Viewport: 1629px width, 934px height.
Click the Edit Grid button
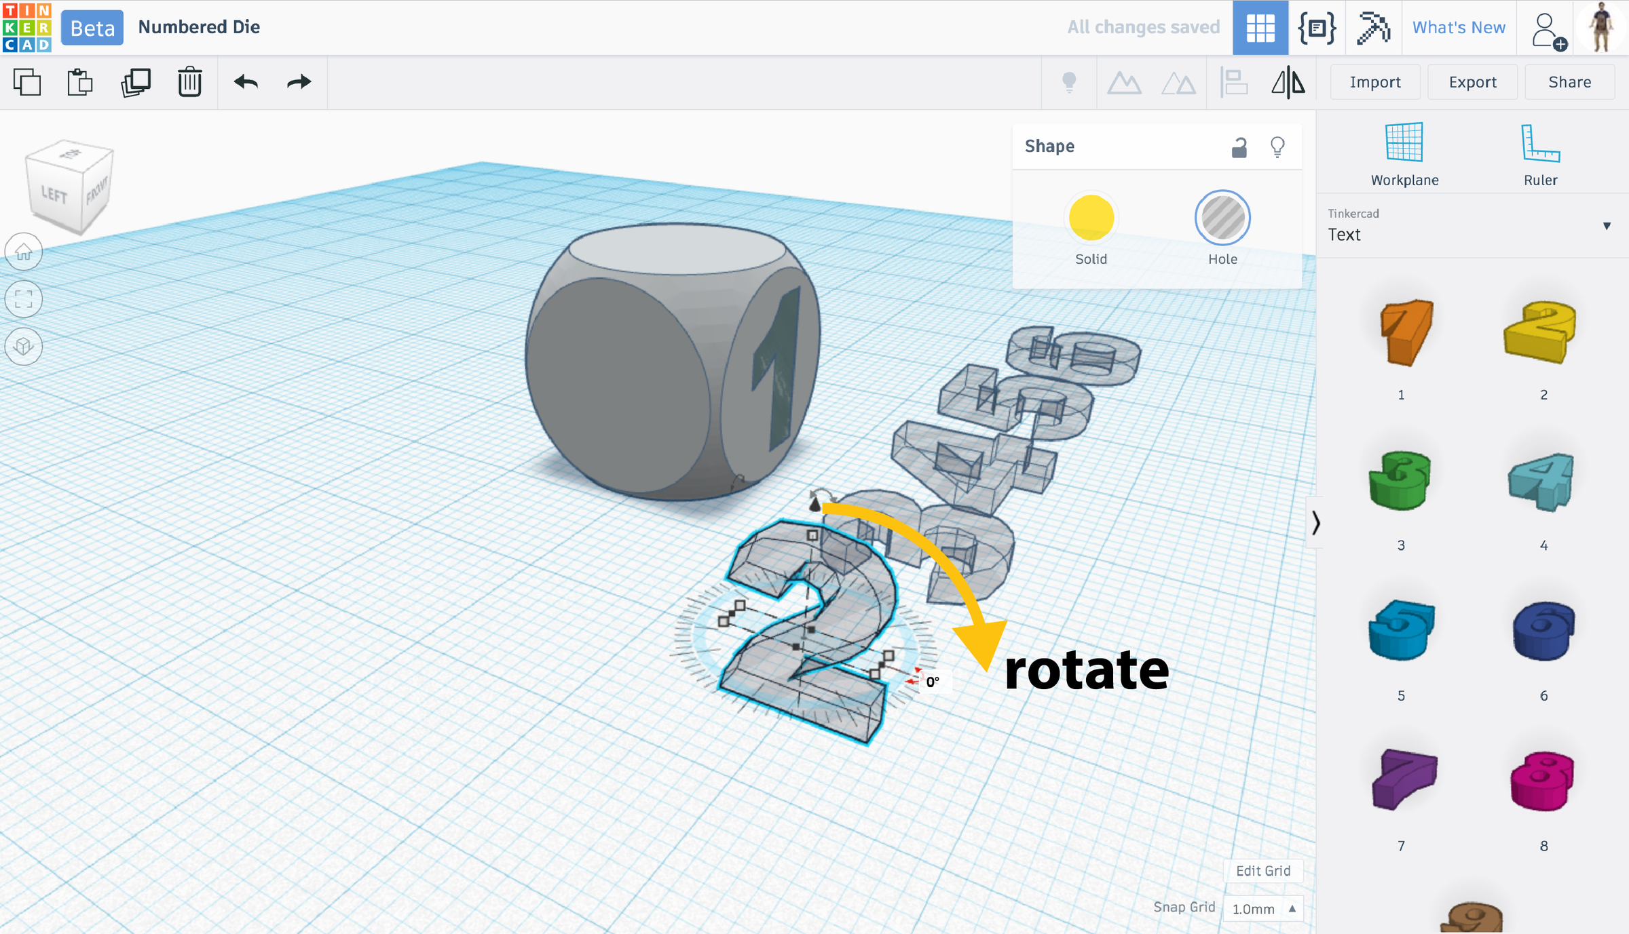[1262, 871]
